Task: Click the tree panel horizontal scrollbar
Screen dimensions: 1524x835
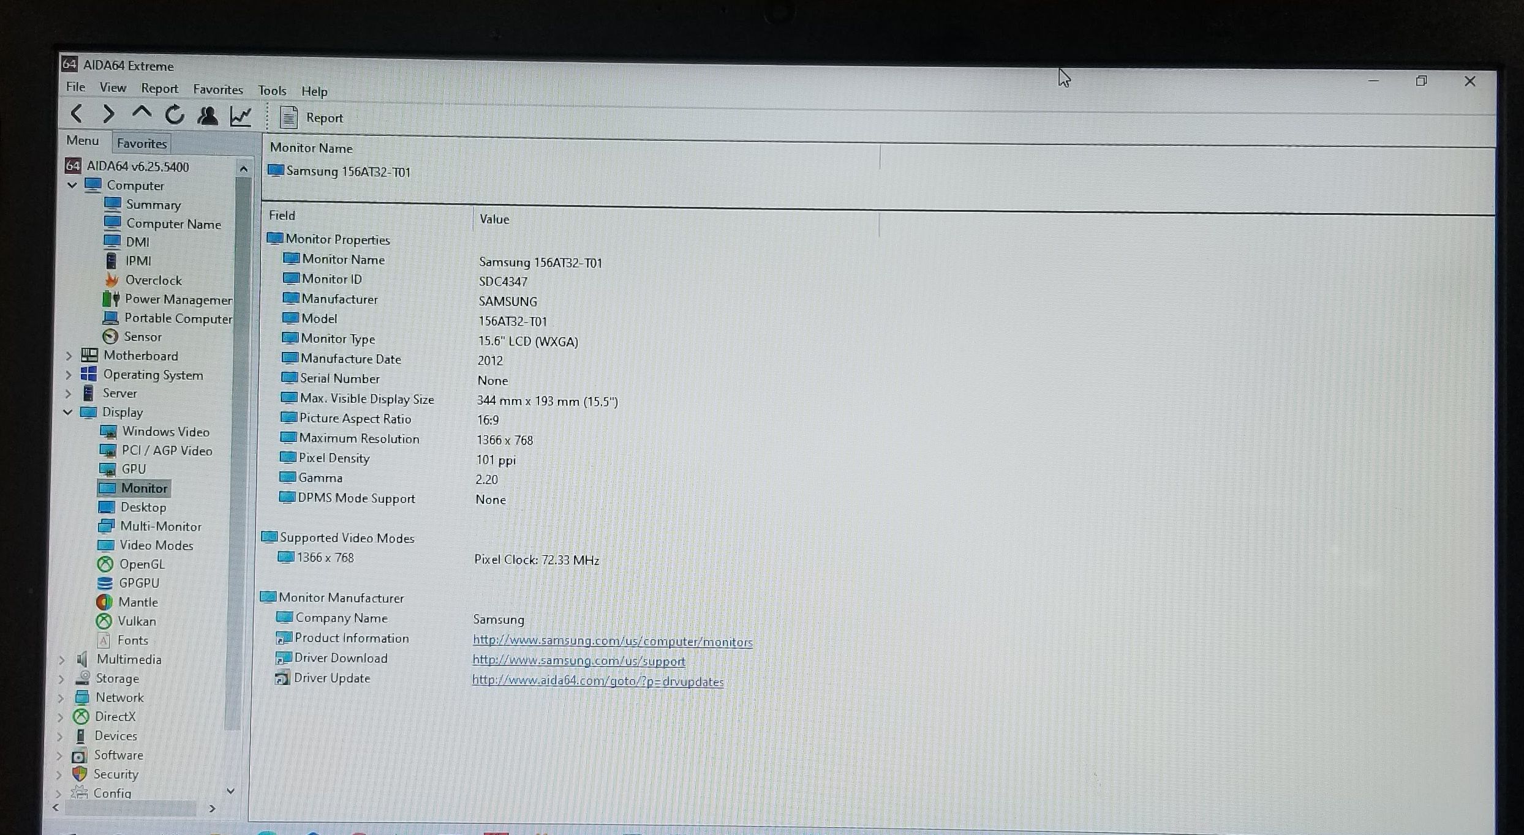Action: (x=130, y=809)
